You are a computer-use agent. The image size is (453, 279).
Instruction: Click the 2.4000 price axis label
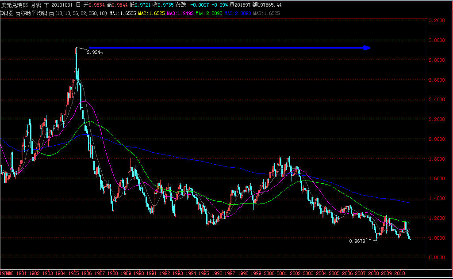437,99
